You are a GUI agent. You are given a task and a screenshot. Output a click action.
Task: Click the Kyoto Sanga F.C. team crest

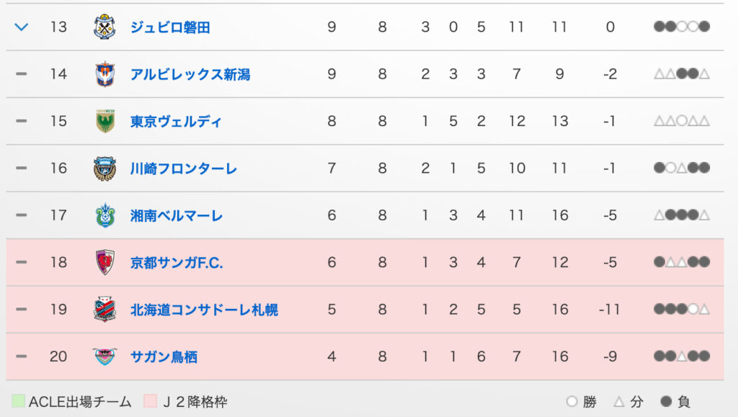click(x=105, y=262)
